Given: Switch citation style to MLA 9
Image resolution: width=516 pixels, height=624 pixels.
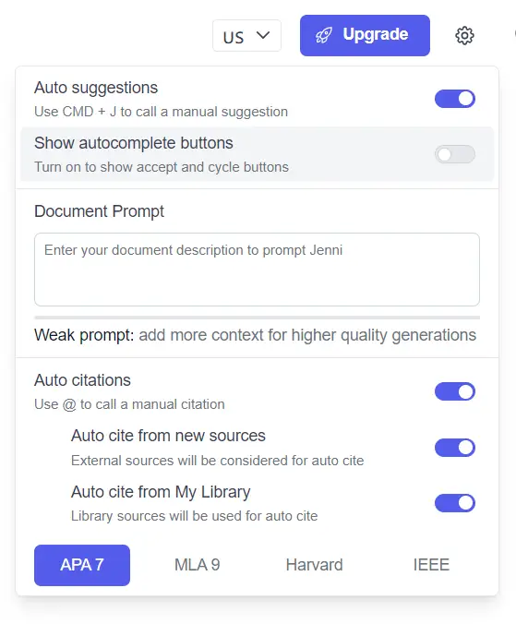Looking at the screenshot, I should coord(198,565).
